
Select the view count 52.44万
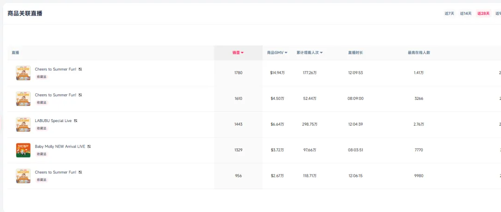point(310,98)
